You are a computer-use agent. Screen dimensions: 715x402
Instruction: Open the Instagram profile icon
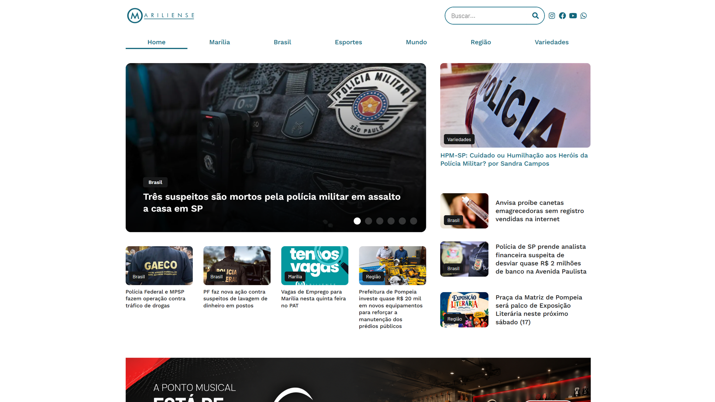click(551, 16)
